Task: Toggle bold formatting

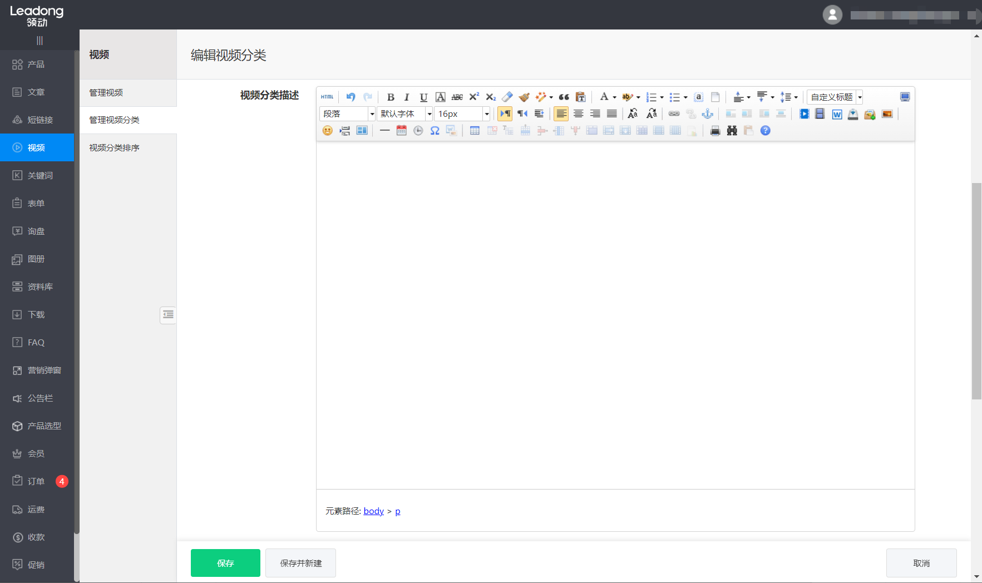Action: [x=391, y=97]
